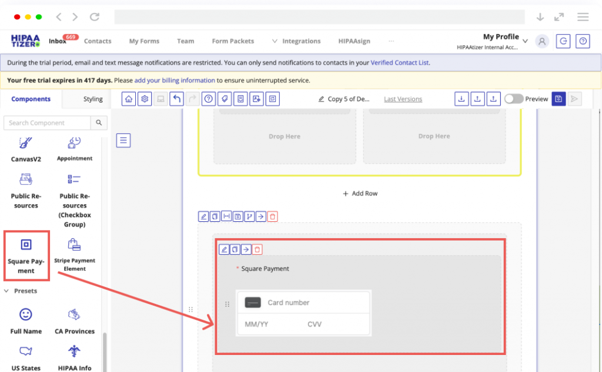Viewport: 602px width, 372px height.
Task: Click the search magnifier button
Action: click(x=99, y=123)
